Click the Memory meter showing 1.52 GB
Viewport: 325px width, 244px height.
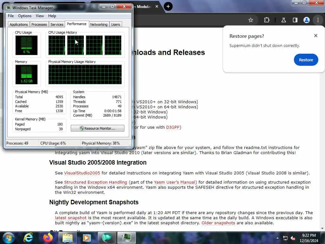26,74
